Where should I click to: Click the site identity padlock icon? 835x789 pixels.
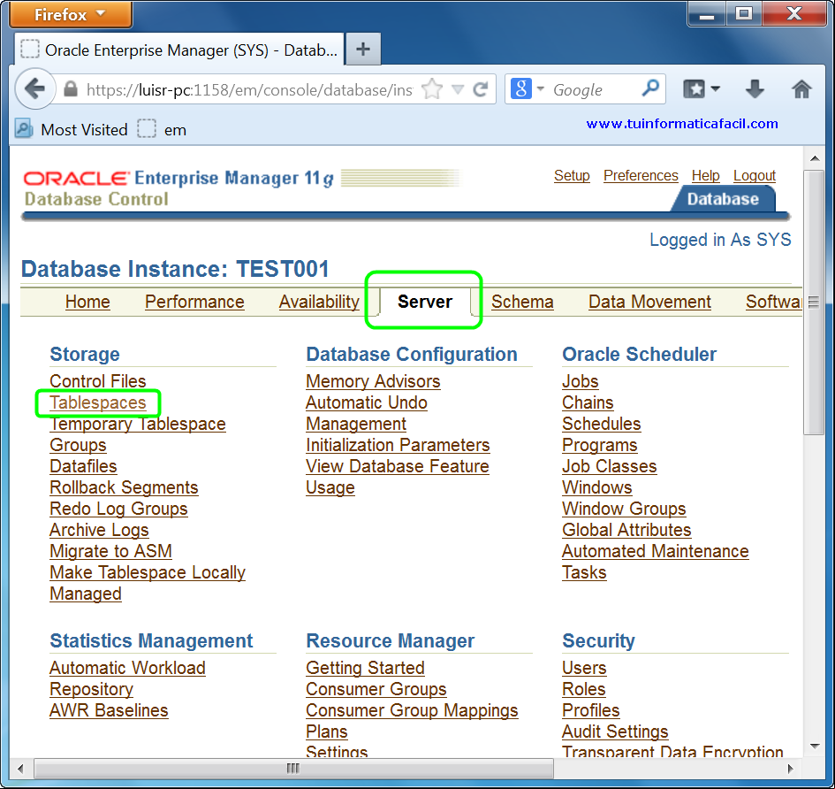(71, 89)
